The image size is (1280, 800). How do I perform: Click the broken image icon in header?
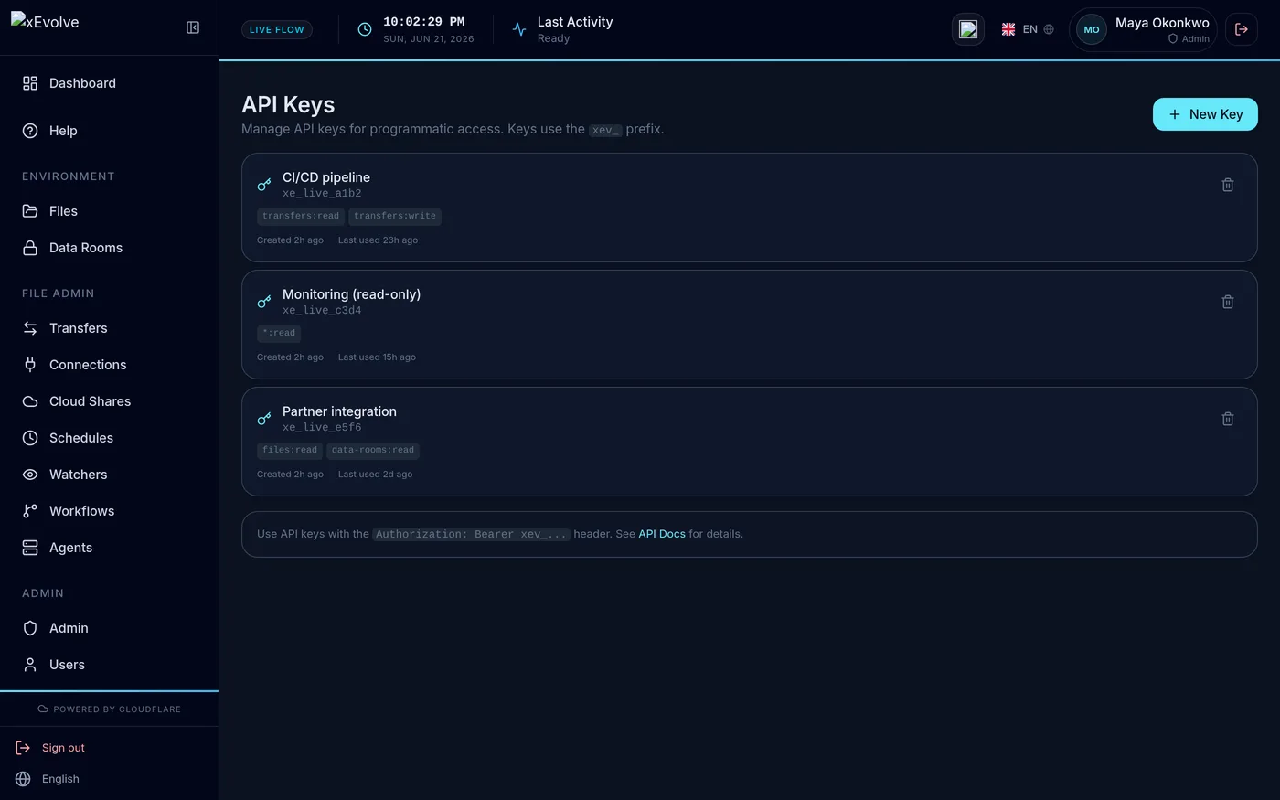tap(968, 29)
